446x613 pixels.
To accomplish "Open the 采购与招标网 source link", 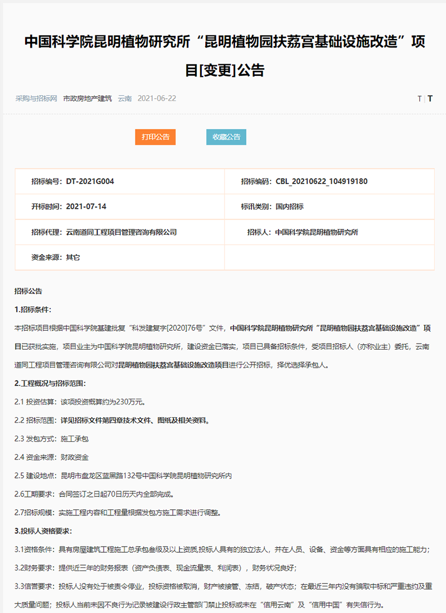I will [x=36, y=98].
